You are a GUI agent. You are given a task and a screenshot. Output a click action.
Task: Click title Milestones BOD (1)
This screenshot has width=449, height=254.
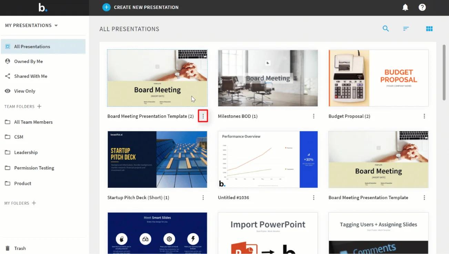tap(238, 116)
